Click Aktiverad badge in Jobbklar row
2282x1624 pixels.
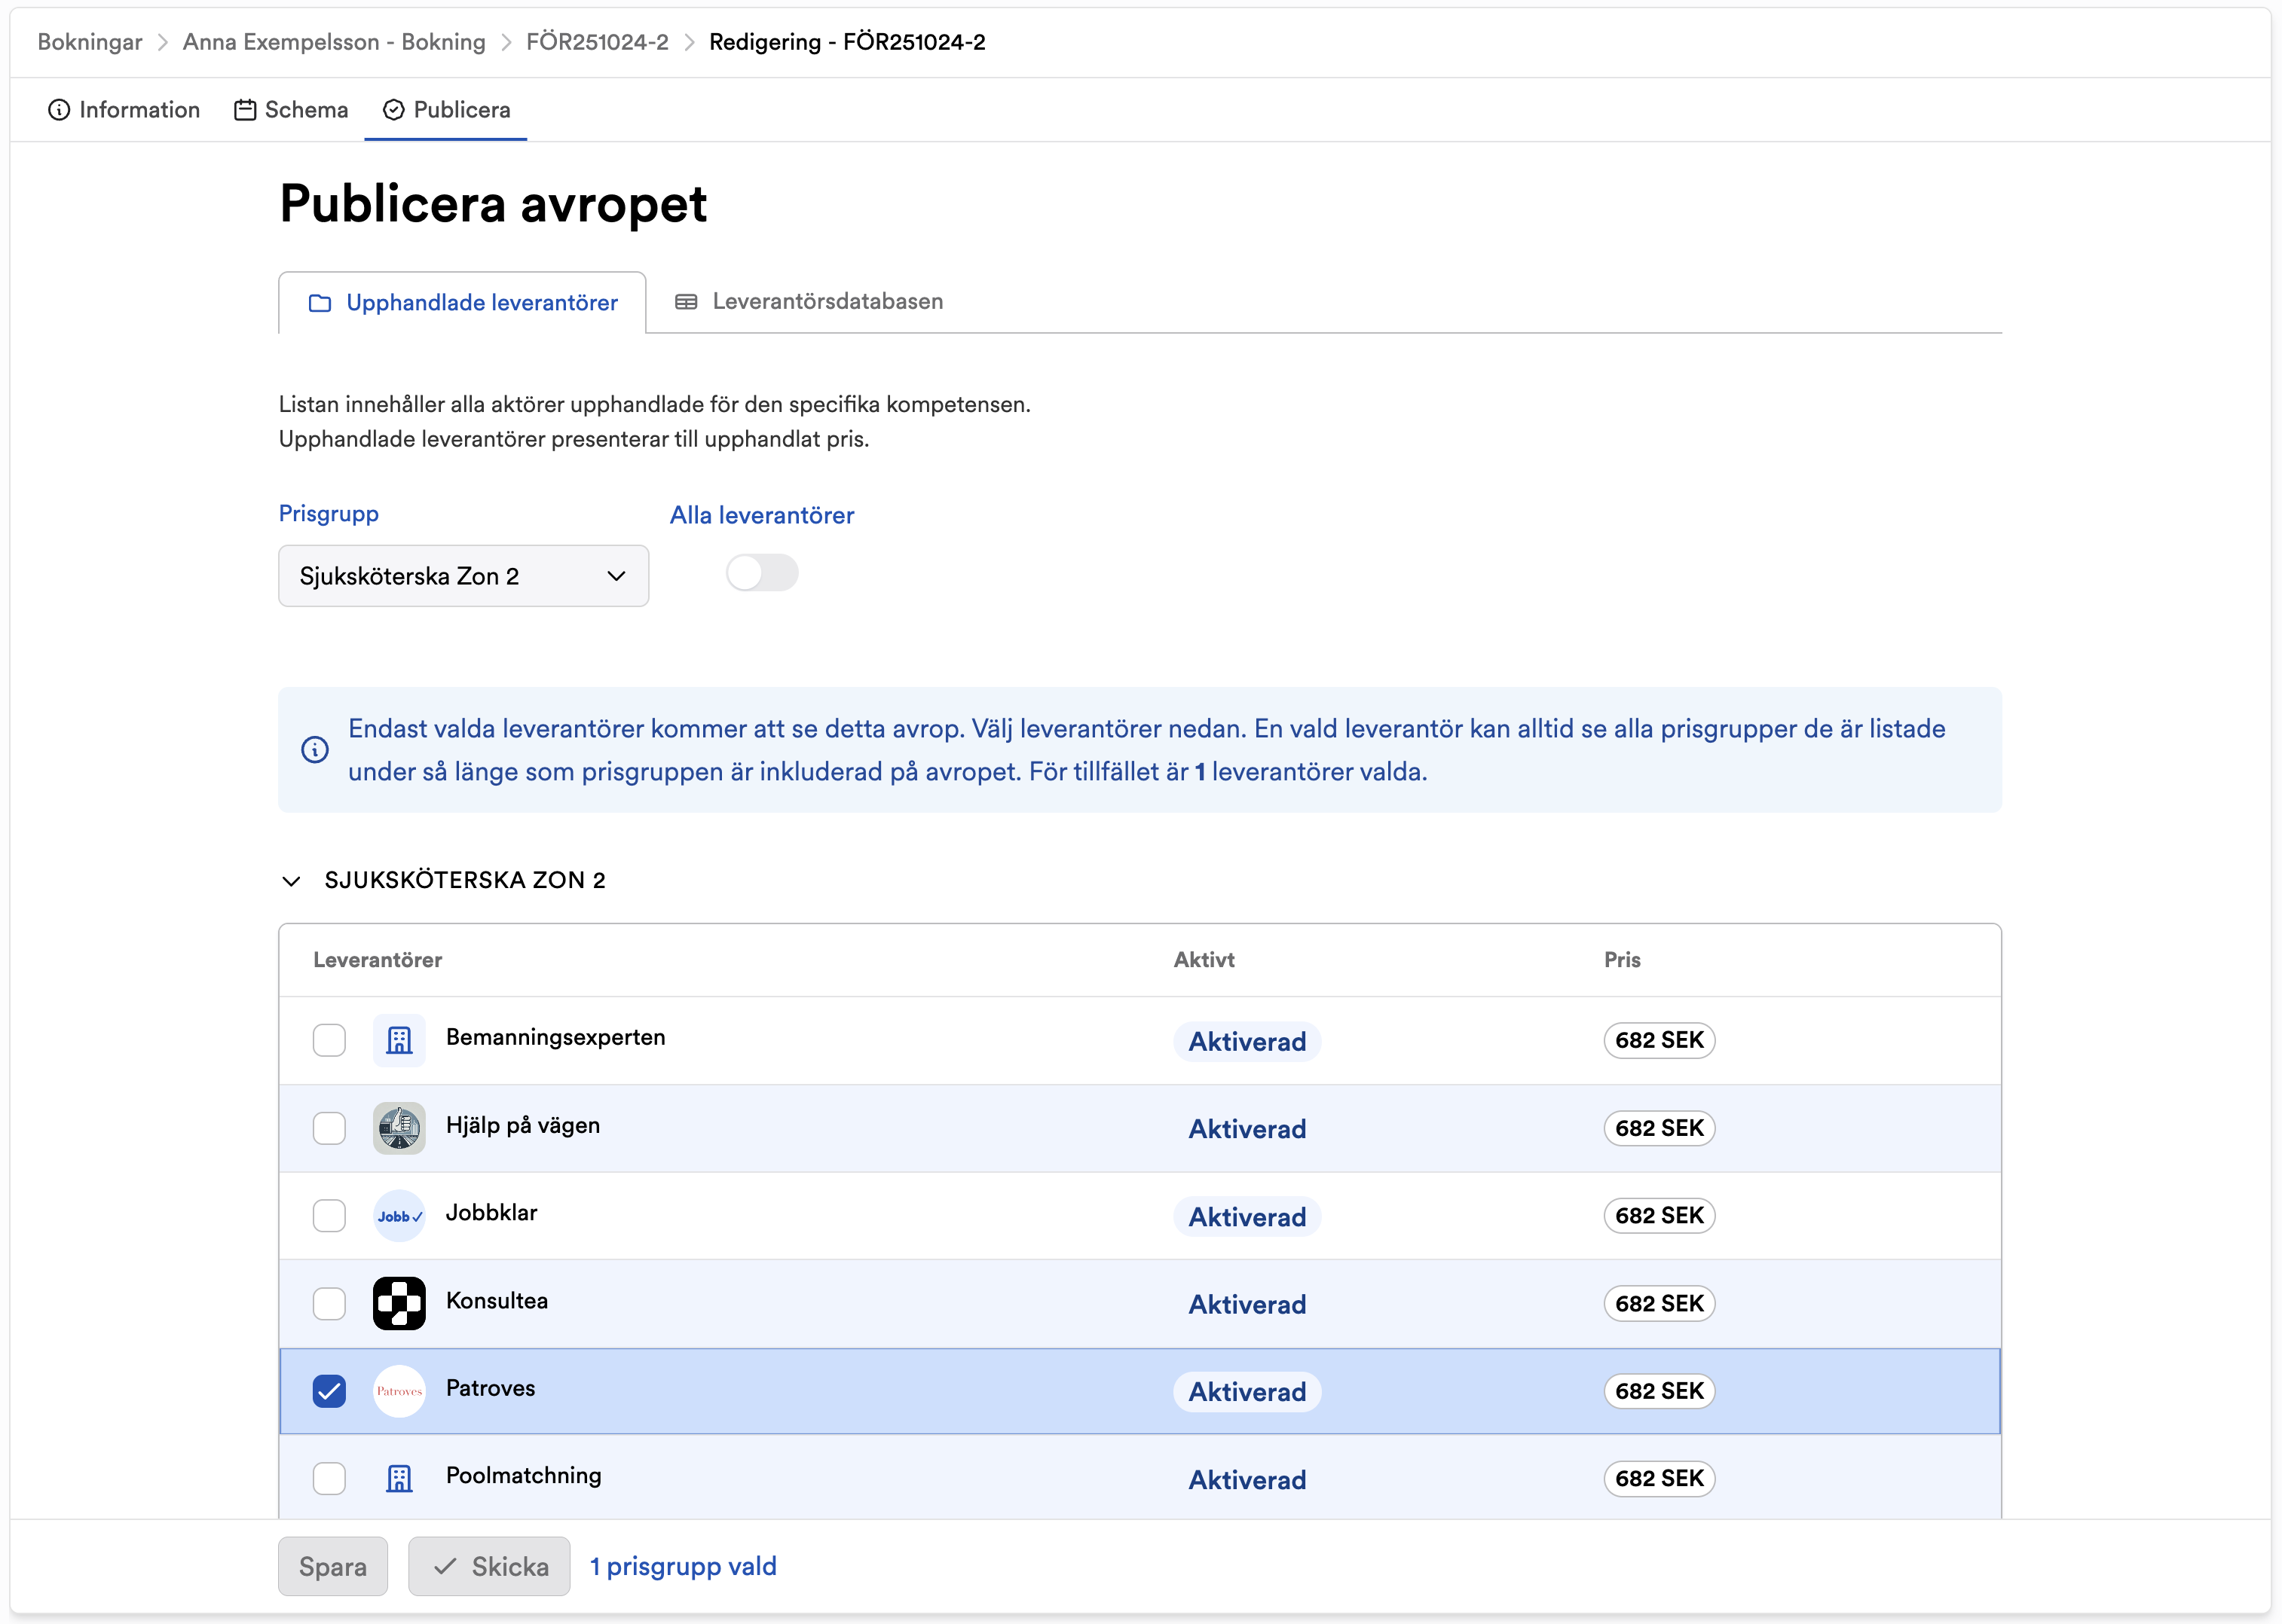point(1247,1217)
